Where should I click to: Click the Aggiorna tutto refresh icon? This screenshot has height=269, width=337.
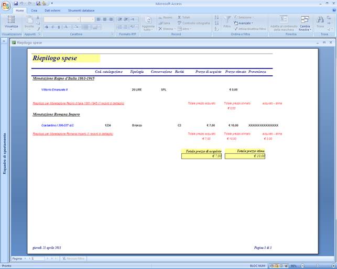tap(148, 20)
